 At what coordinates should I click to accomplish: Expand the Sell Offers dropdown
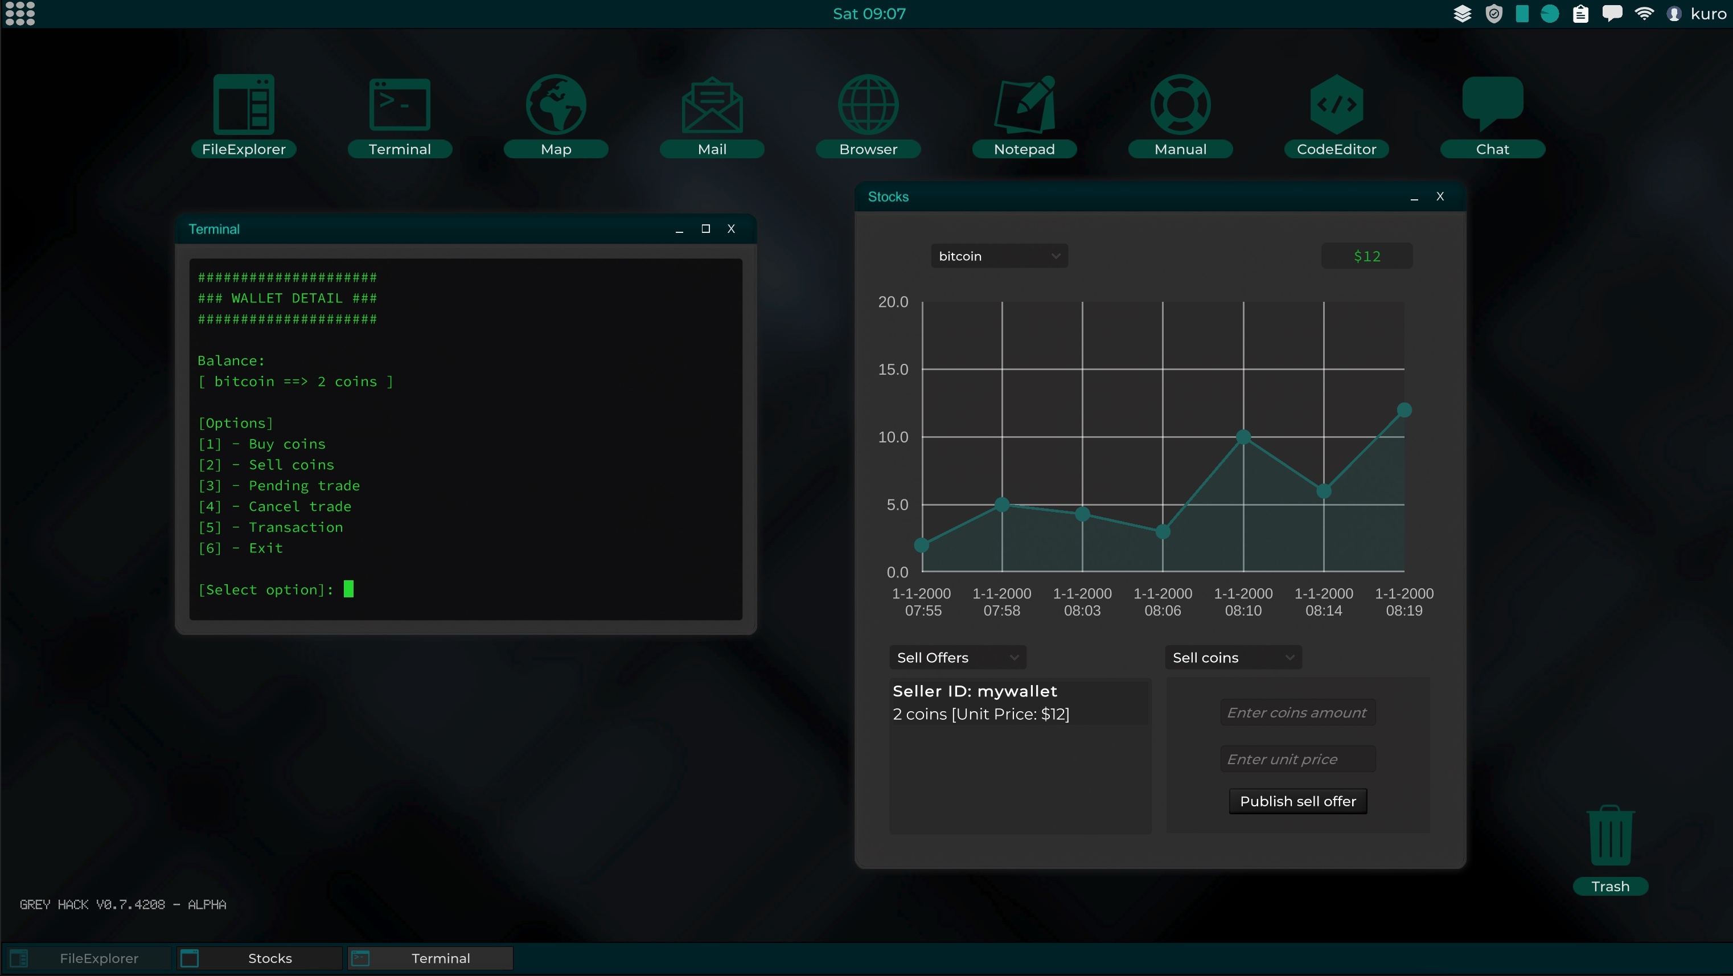click(956, 658)
